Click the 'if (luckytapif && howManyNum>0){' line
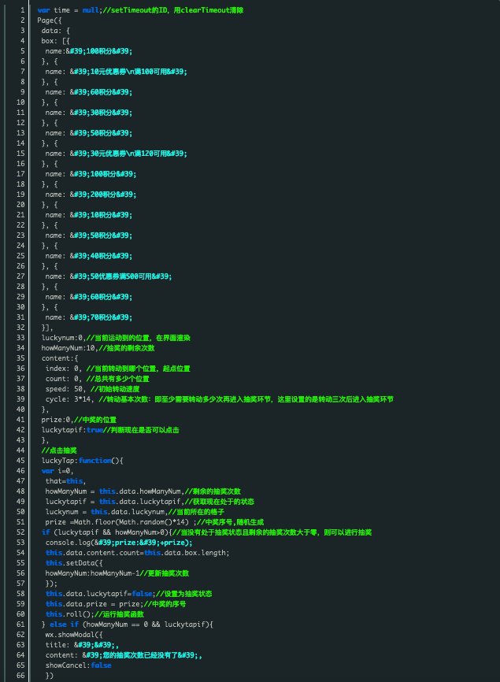Viewport: 500px width, 682px height. pos(206,532)
